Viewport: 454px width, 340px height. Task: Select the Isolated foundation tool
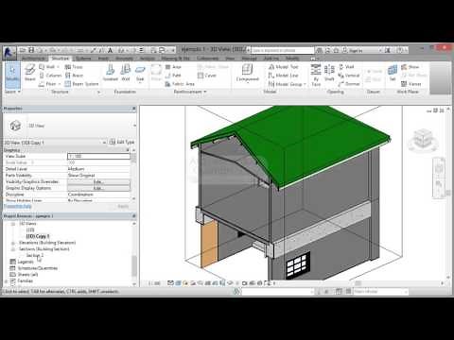(x=111, y=73)
